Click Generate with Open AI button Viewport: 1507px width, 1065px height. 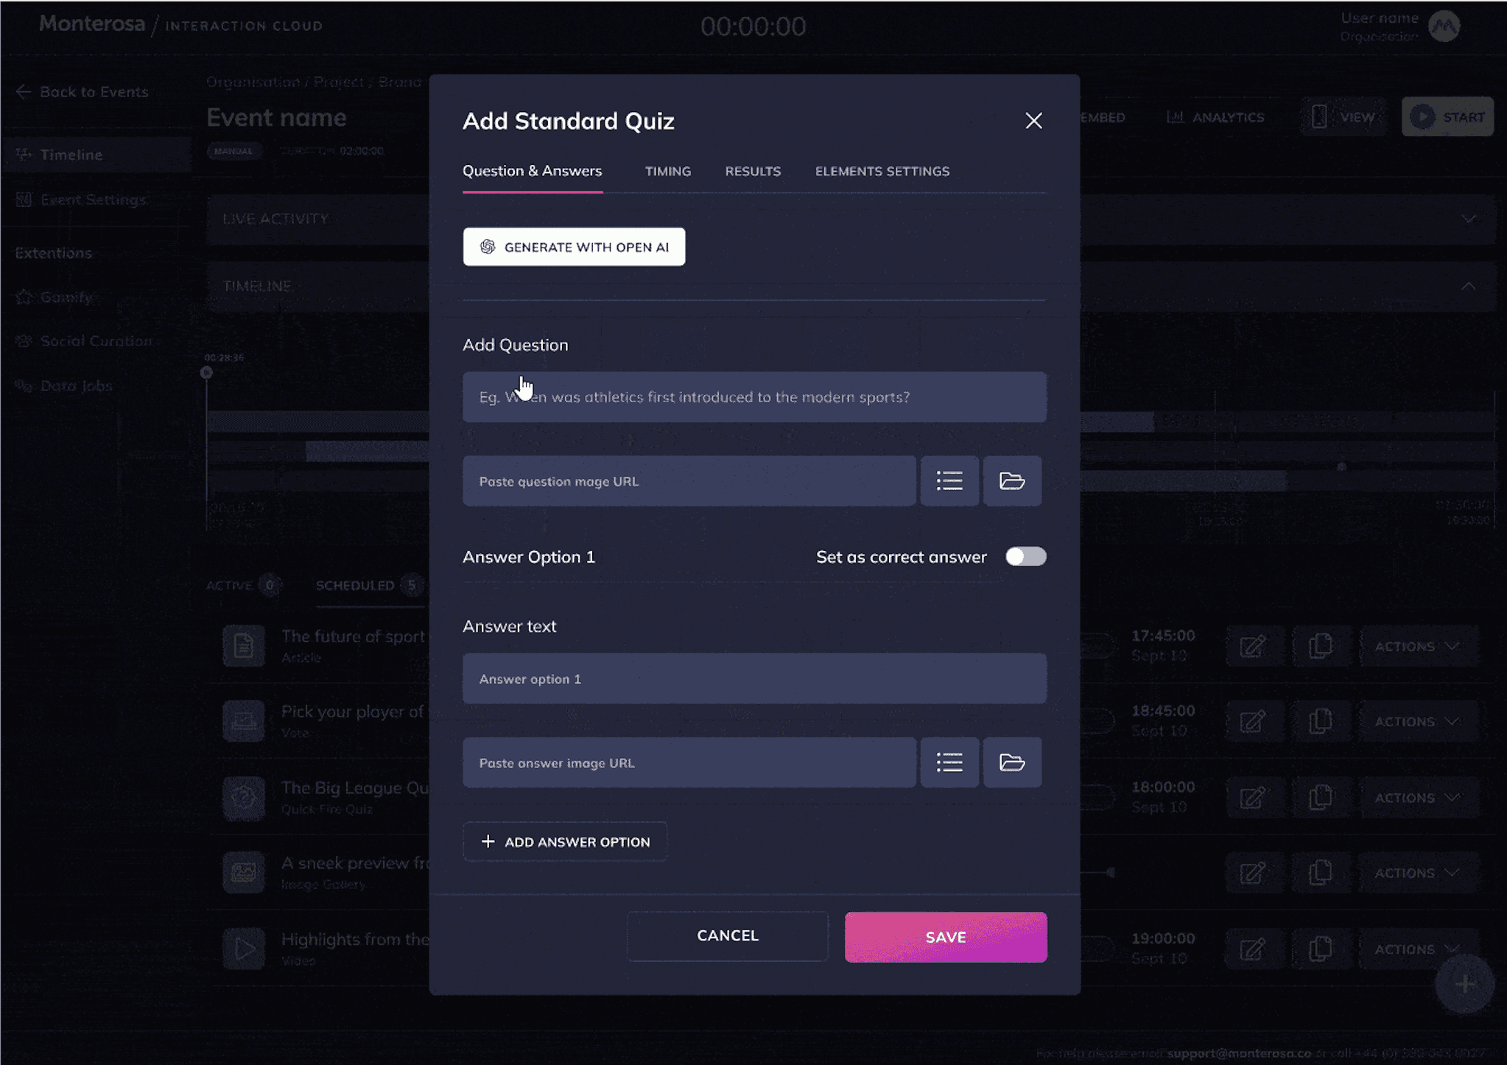coord(574,247)
